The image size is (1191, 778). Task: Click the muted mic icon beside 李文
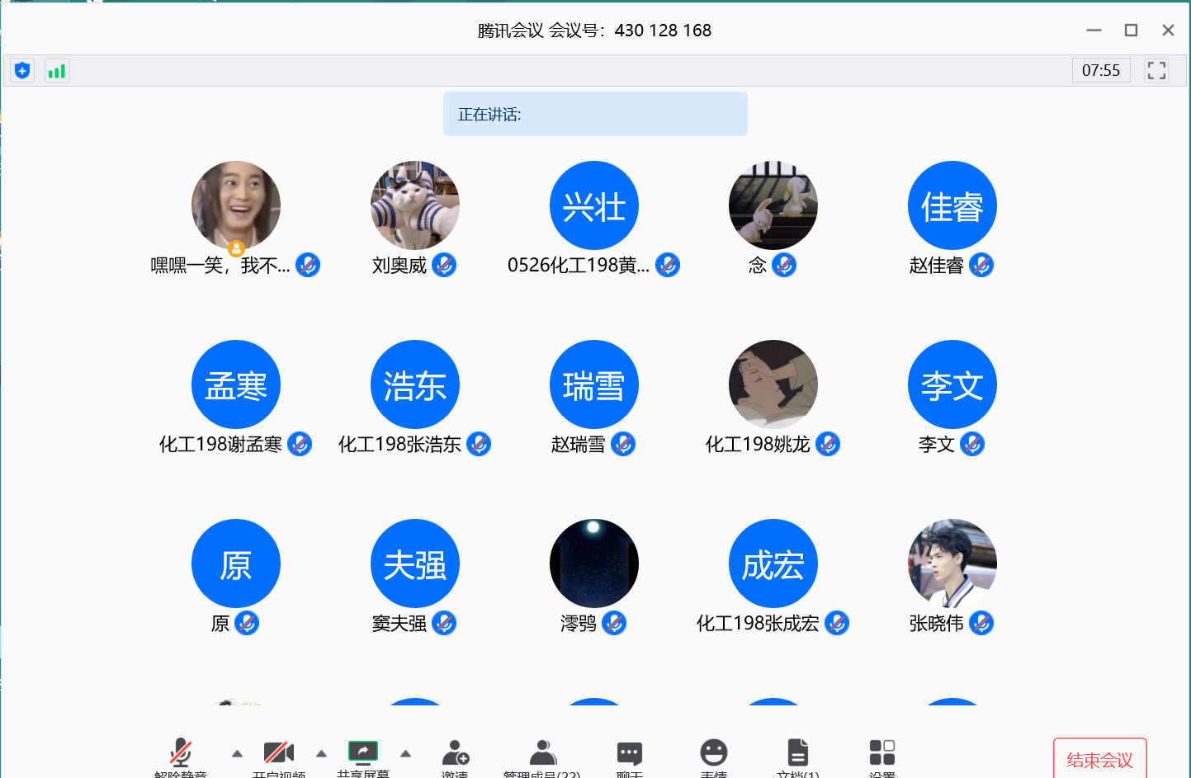pyautogui.click(x=972, y=444)
